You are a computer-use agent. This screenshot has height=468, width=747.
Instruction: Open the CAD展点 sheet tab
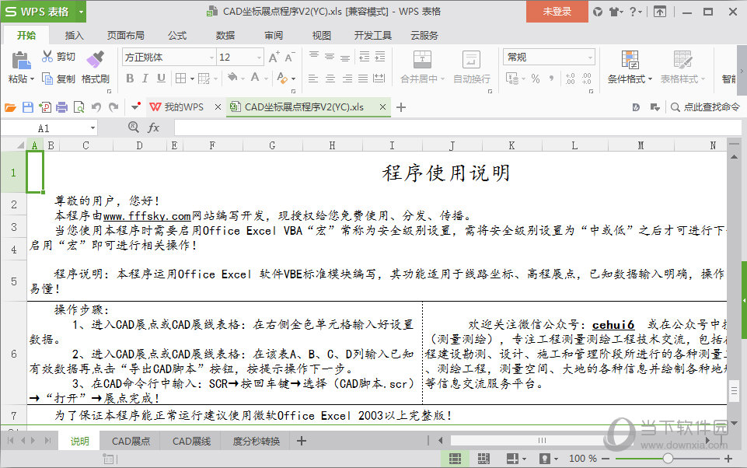[131, 442]
